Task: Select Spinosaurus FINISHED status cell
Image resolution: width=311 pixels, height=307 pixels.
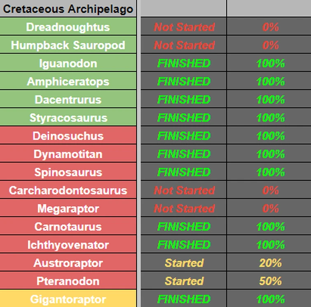Action: 184,172
